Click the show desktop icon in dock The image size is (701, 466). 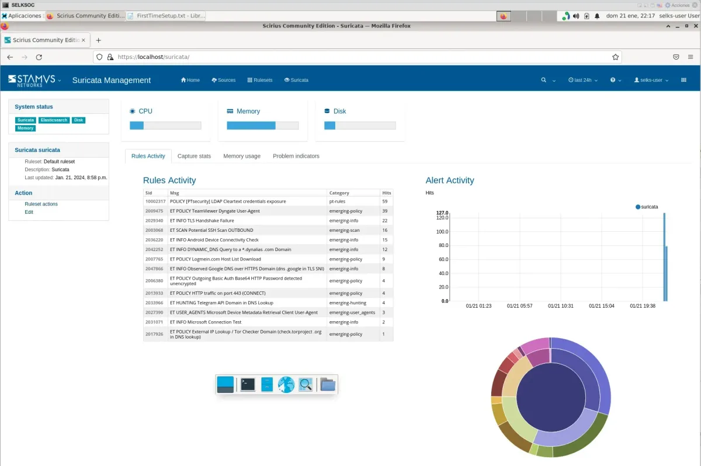pyautogui.click(x=225, y=384)
